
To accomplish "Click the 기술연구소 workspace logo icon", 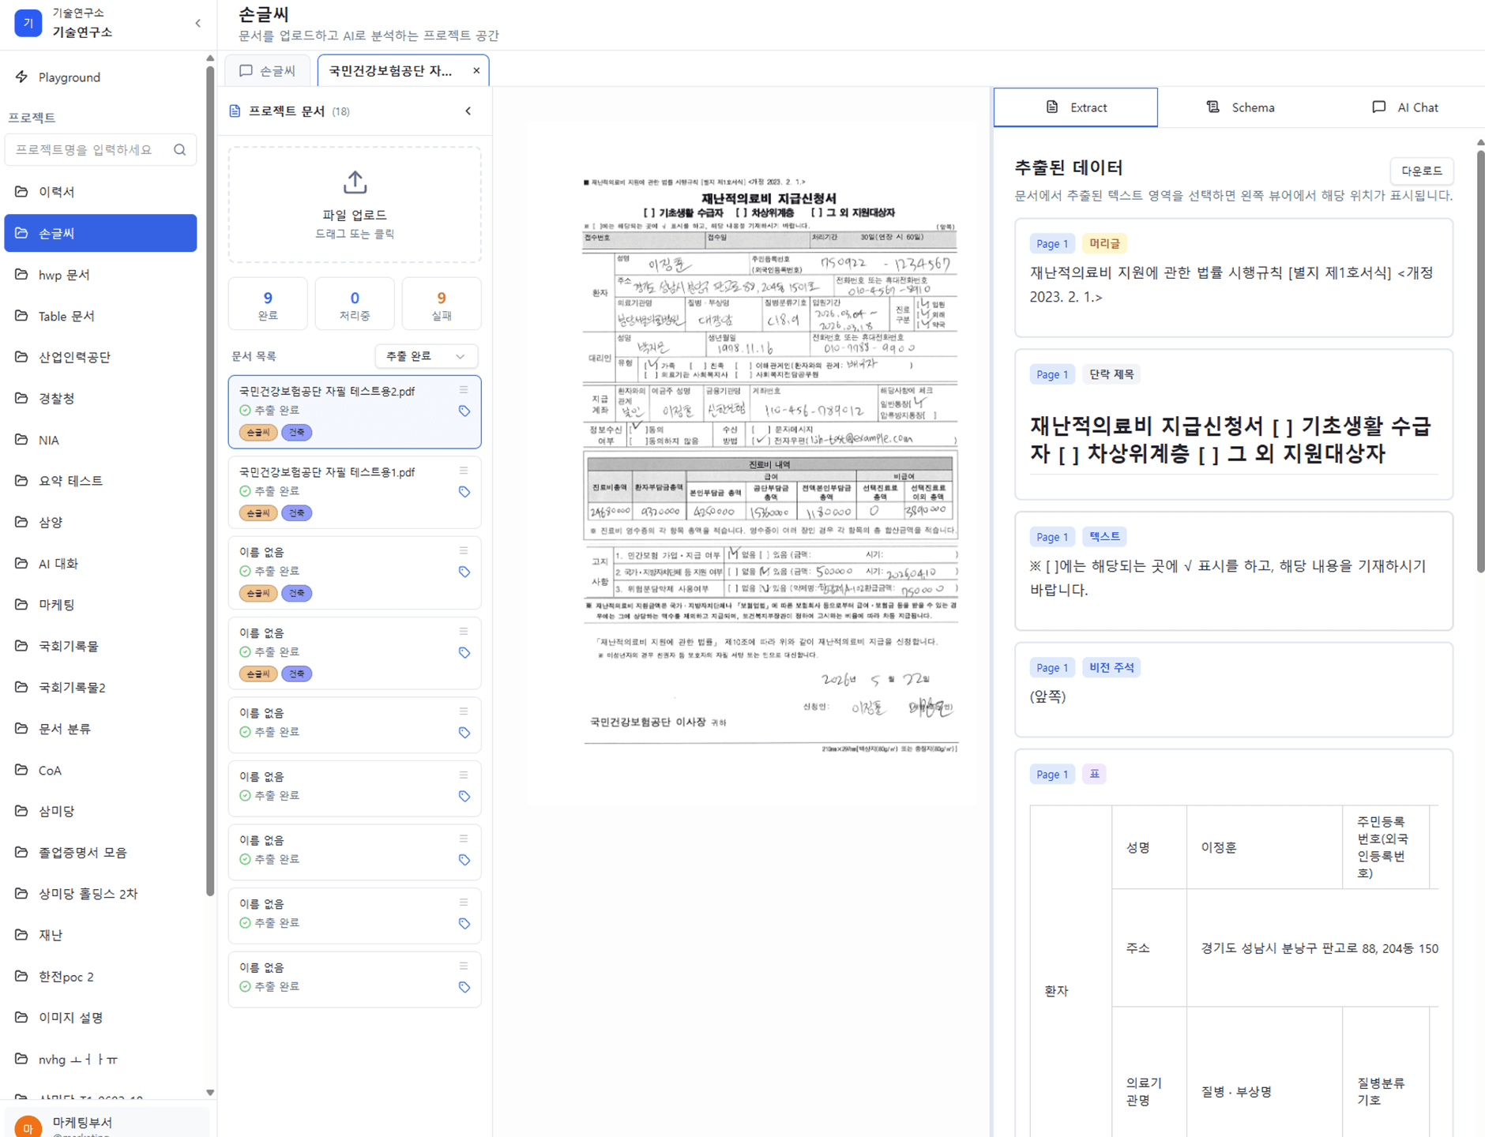I will [28, 23].
